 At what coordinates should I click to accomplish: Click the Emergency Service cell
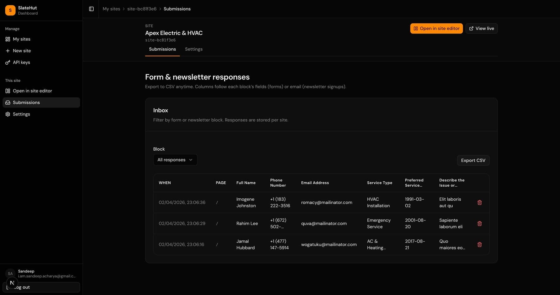[379, 224]
